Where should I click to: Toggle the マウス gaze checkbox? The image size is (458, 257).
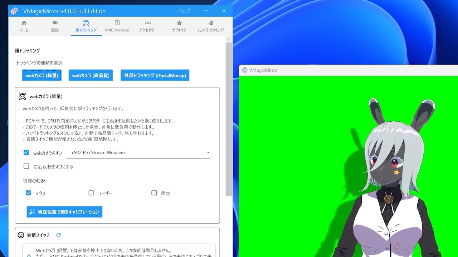tap(28, 193)
